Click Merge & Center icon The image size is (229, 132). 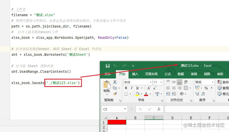coord(186,88)
